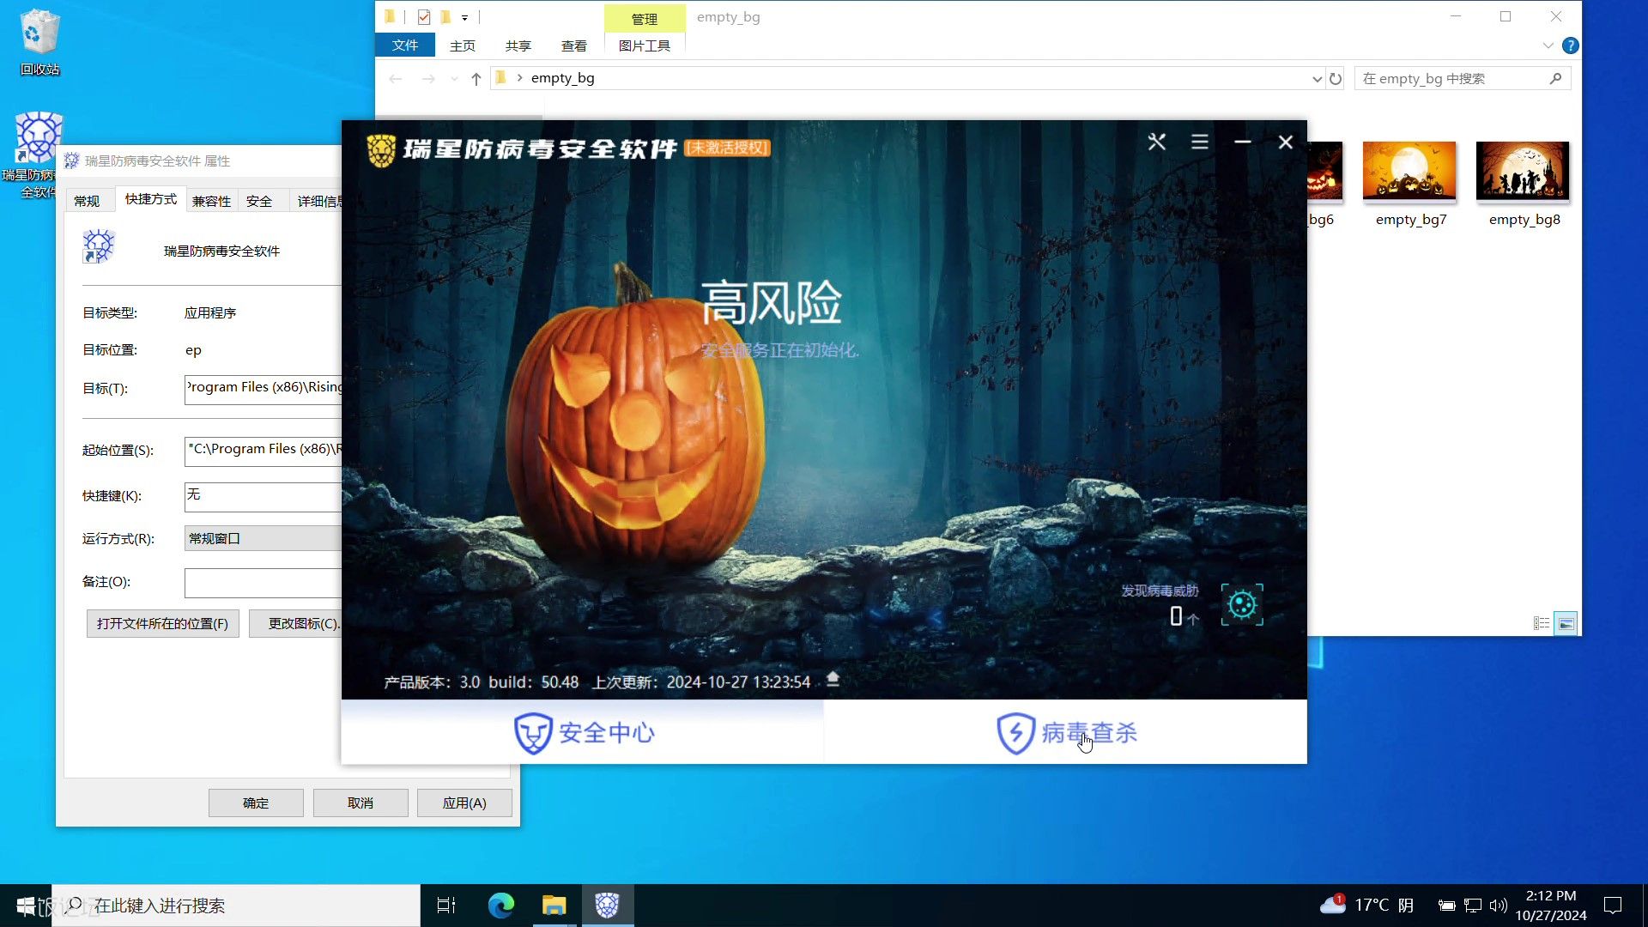1648x927 pixels.
Task: Click 取消 button in properties dialog
Action: pyautogui.click(x=360, y=803)
